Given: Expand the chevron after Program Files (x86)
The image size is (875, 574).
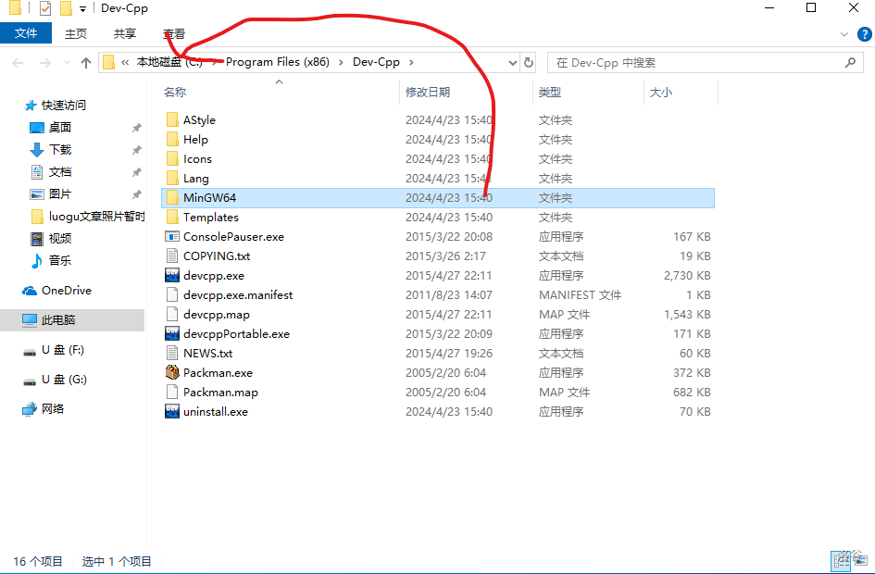Looking at the screenshot, I should (341, 62).
